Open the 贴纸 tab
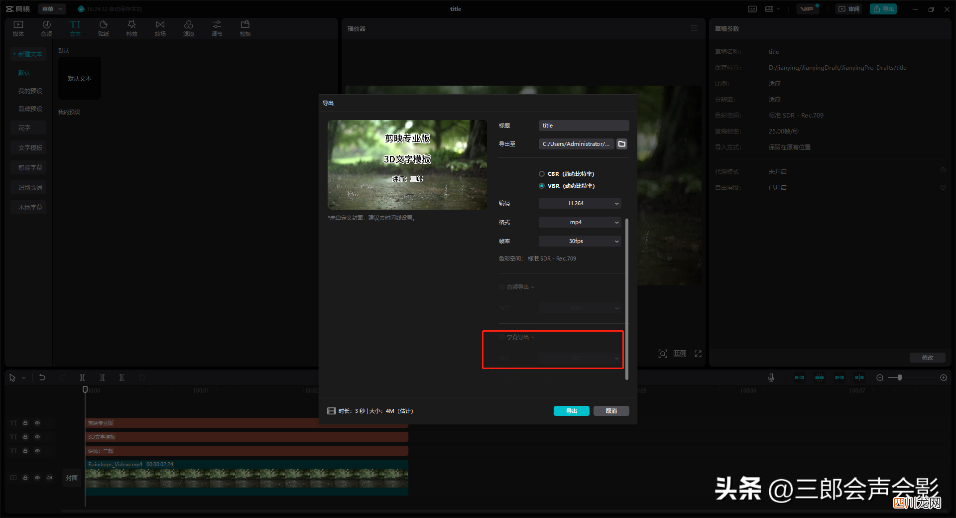Image resolution: width=956 pixels, height=518 pixels. point(104,28)
